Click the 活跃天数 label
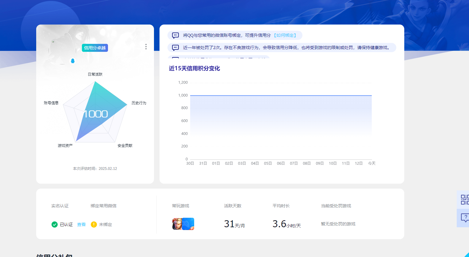The image size is (469, 257). tap(233, 206)
